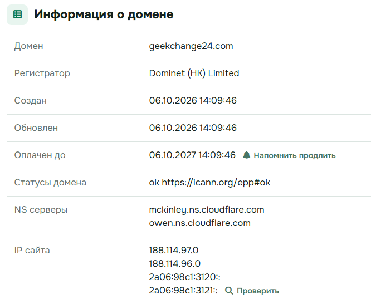This screenshot has height=304, width=371.
Task: Click IPv6 address 2a06:98c1:3120::
Action: [x=184, y=277]
